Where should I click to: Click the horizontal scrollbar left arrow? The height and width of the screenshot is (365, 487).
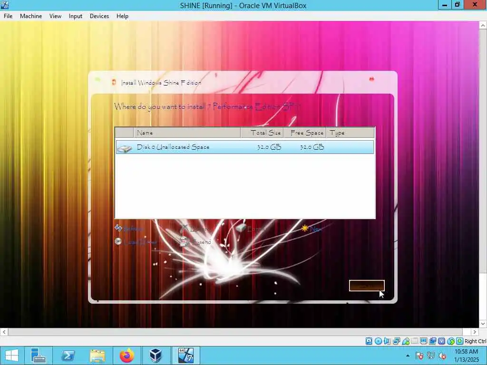click(4, 332)
